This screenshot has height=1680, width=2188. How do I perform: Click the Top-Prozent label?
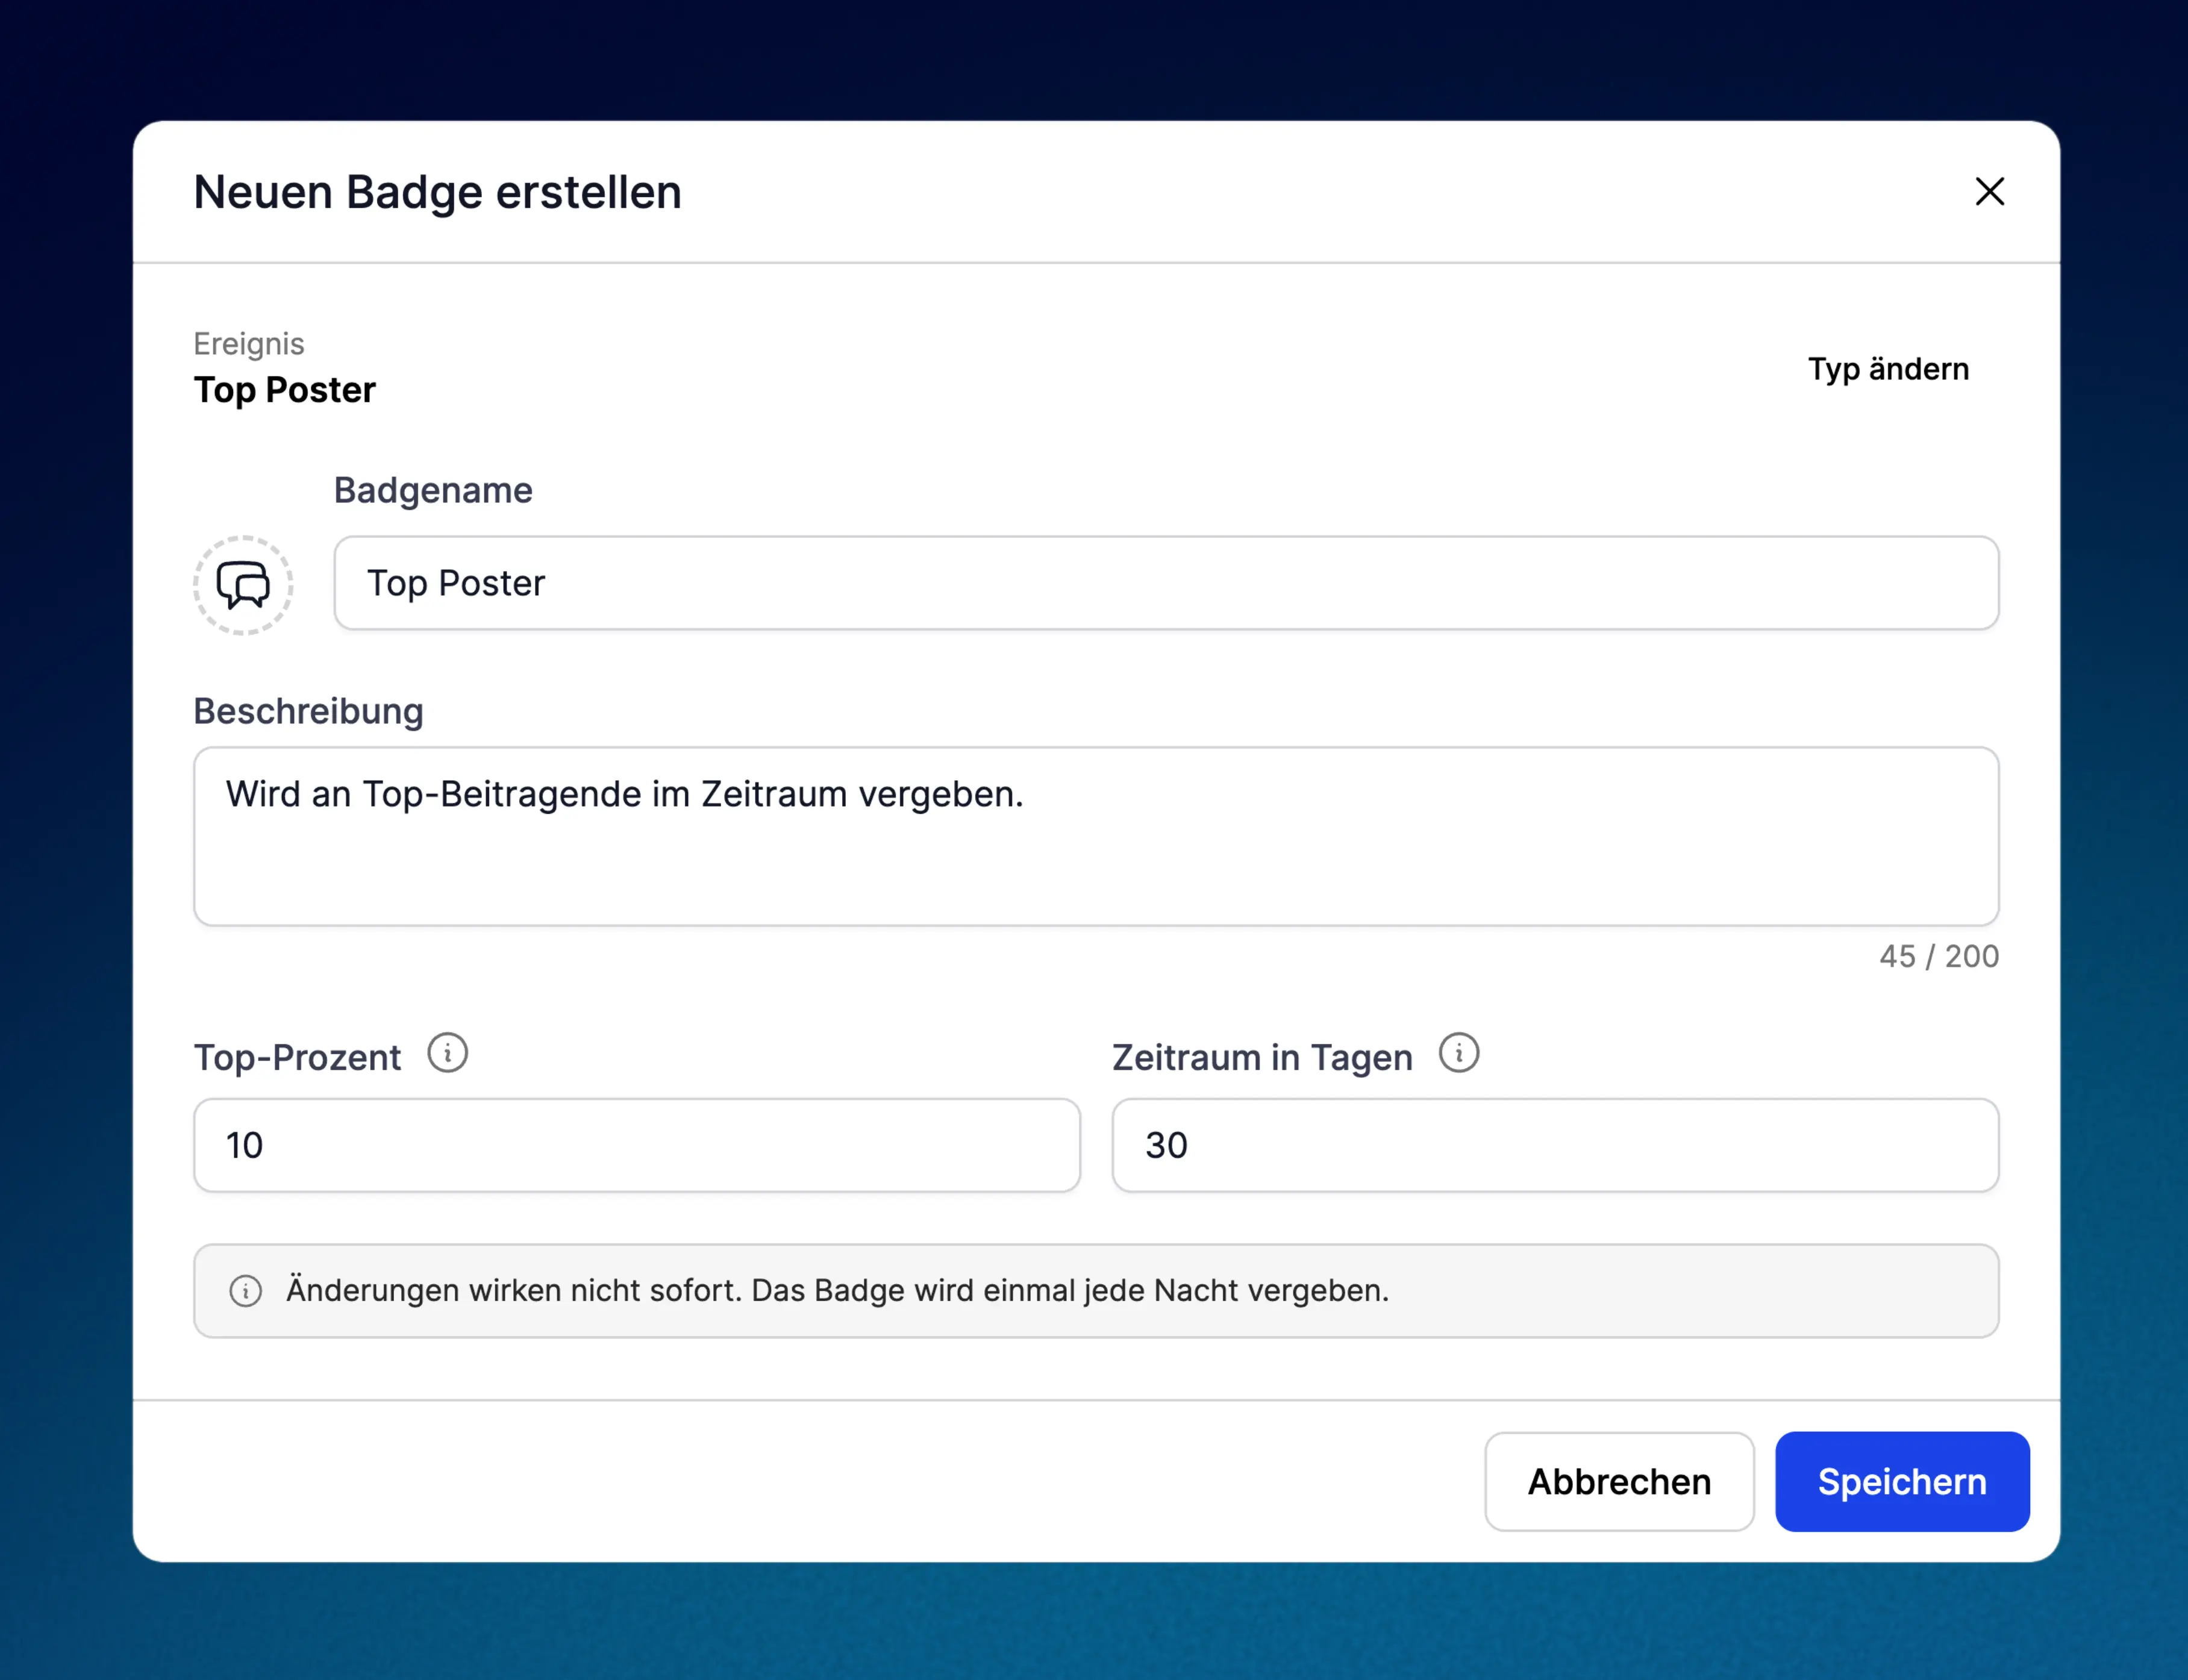(297, 1057)
